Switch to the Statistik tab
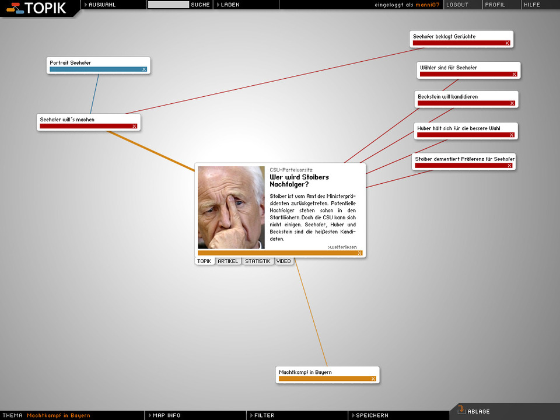 coord(258,261)
